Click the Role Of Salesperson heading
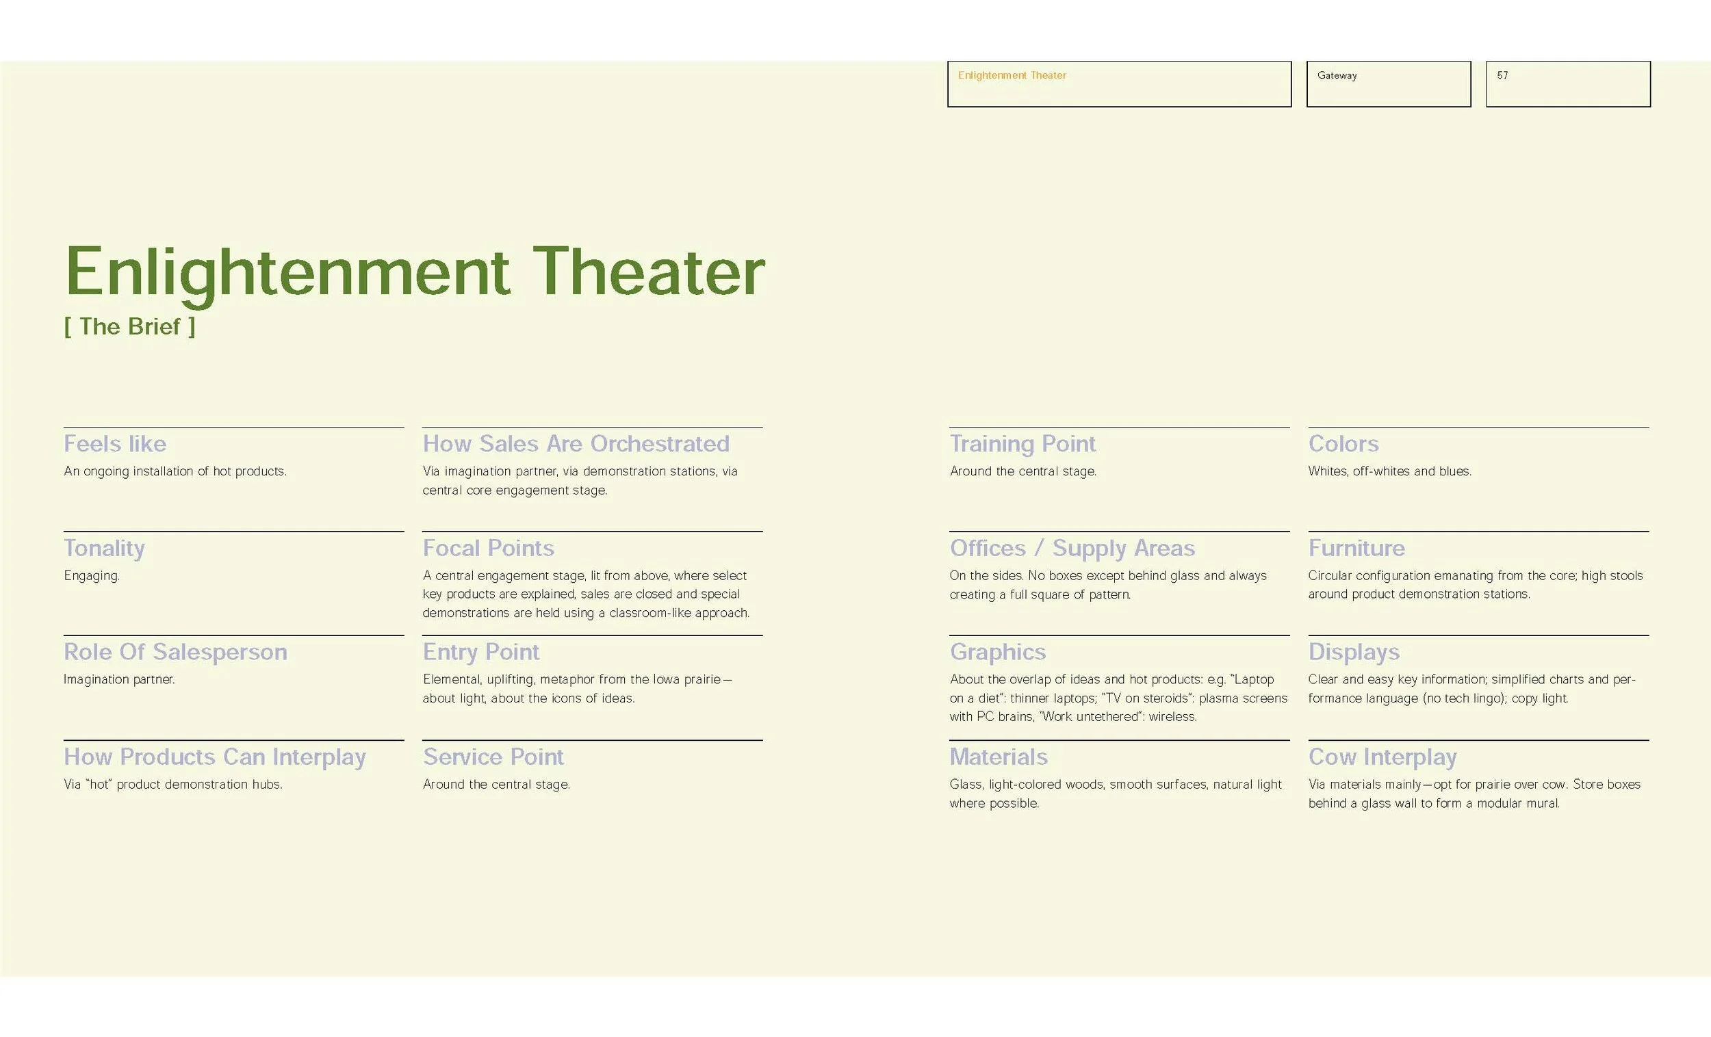The width and height of the screenshot is (1711, 1037). tap(175, 652)
